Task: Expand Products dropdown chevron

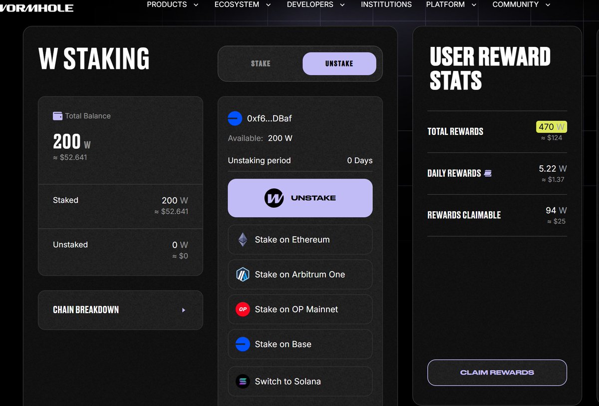Action: click(x=196, y=5)
